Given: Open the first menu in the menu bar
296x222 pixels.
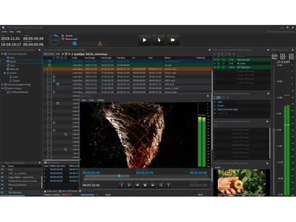Looking at the screenshot, I should [5, 31].
